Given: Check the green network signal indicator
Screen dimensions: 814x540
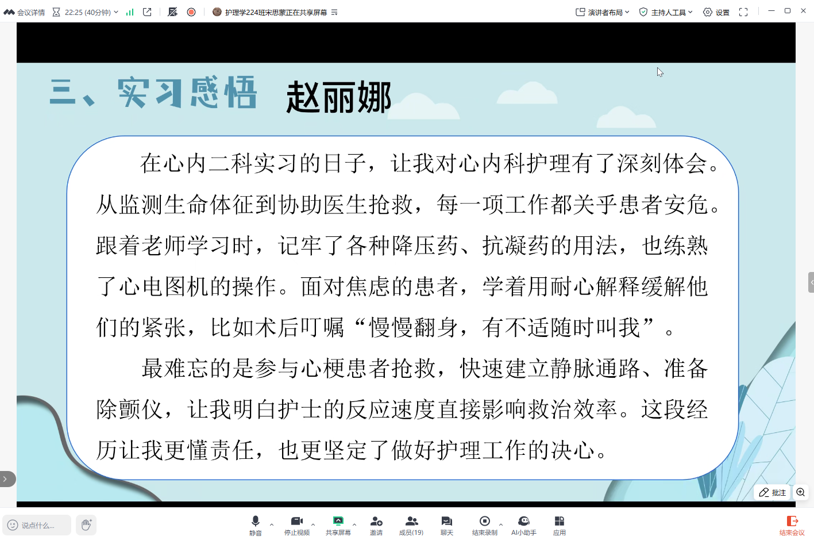Looking at the screenshot, I should (130, 12).
